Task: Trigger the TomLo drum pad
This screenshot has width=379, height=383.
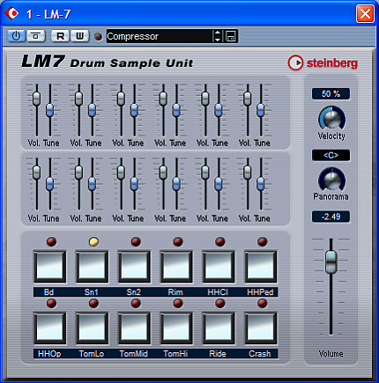Action: coord(93,328)
